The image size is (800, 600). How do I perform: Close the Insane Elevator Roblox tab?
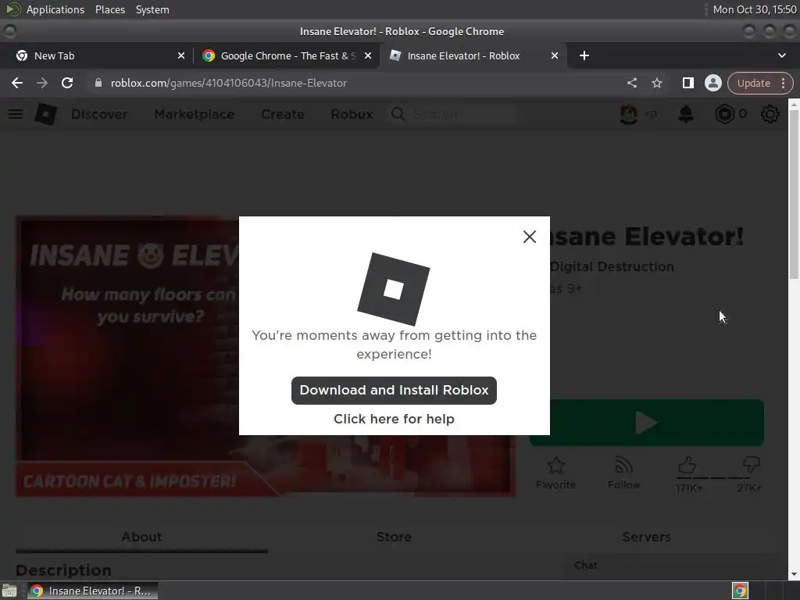tap(554, 55)
